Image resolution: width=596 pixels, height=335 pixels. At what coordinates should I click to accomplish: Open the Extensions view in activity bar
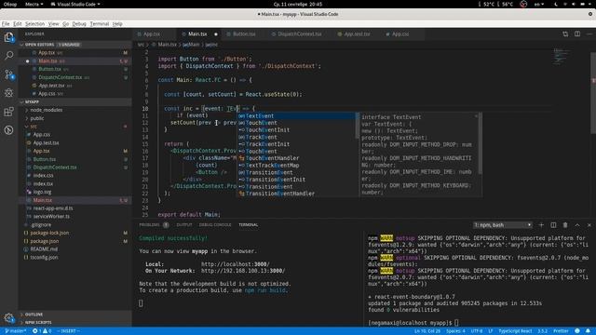[x=8, y=112]
